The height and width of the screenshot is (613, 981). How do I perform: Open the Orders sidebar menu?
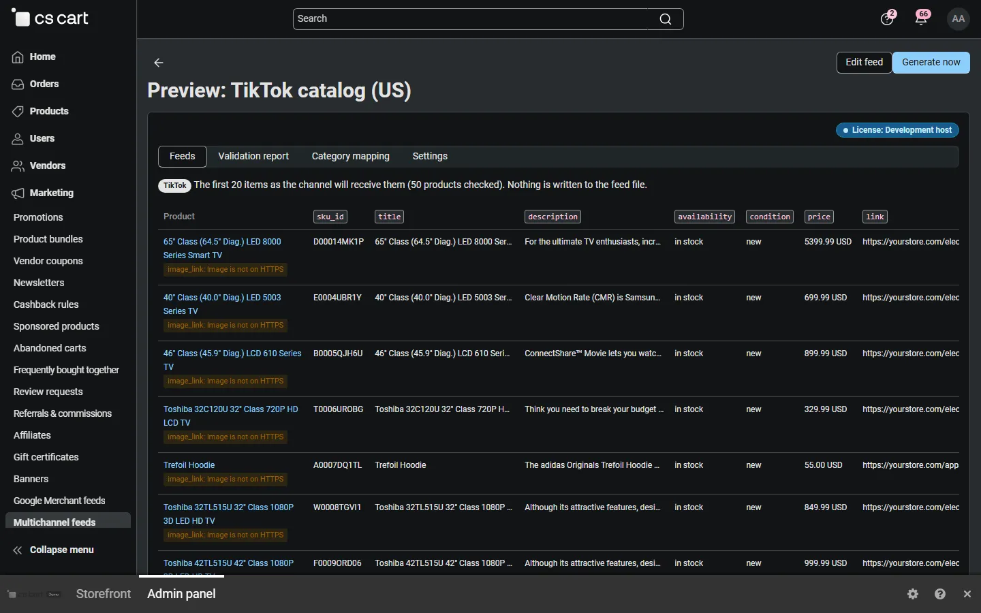44,84
